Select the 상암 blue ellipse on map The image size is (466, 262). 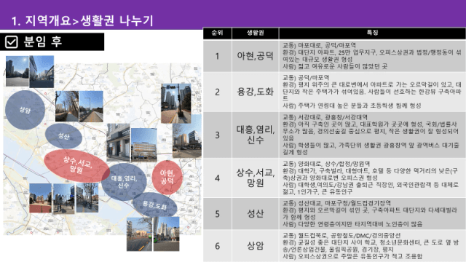tap(25, 110)
